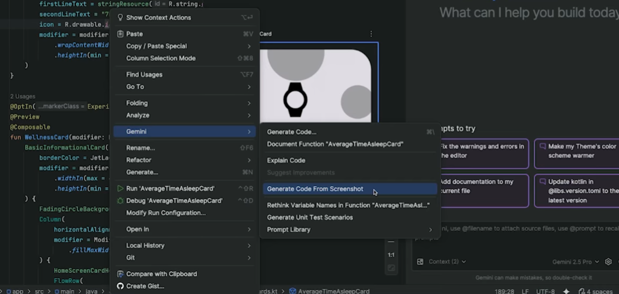The width and height of the screenshot is (619, 294).
Task: Click the green run triangle icon
Action: (121, 188)
